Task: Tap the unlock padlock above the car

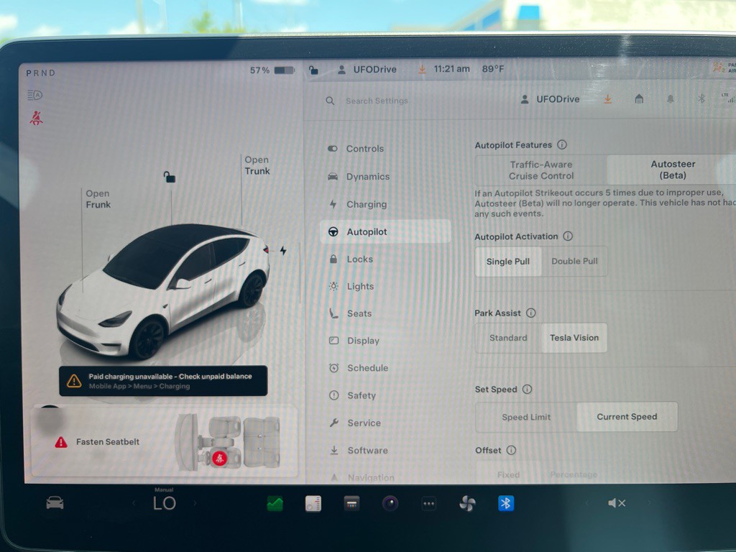Action: point(170,177)
